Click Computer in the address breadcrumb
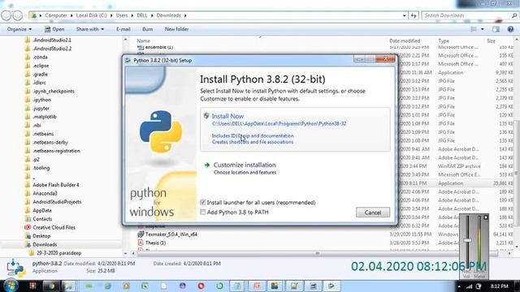Viewport: 520px width, 292px height. click(56, 15)
